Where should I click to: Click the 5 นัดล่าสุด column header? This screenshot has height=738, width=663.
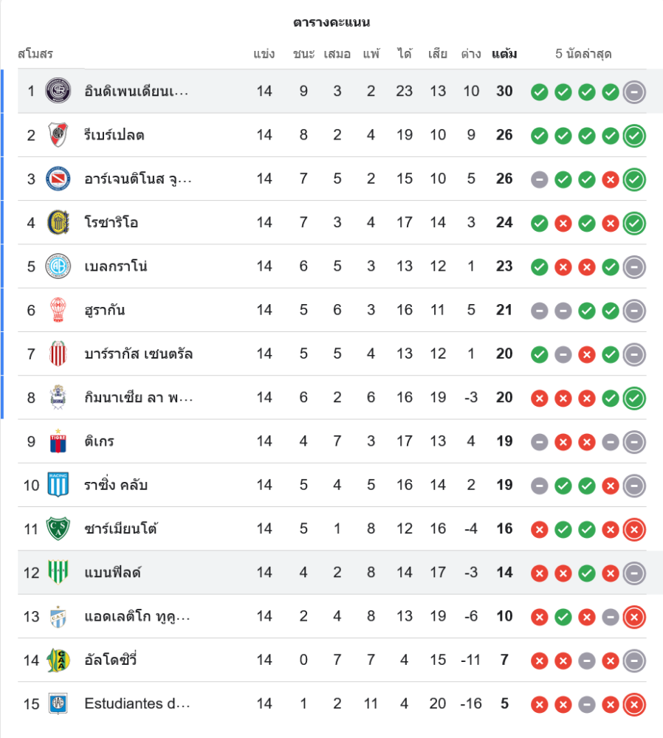point(583,54)
